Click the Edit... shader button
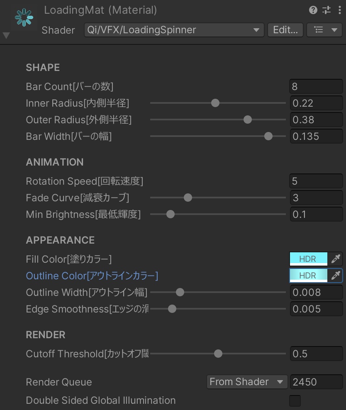This screenshot has height=410, width=346. (x=285, y=30)
